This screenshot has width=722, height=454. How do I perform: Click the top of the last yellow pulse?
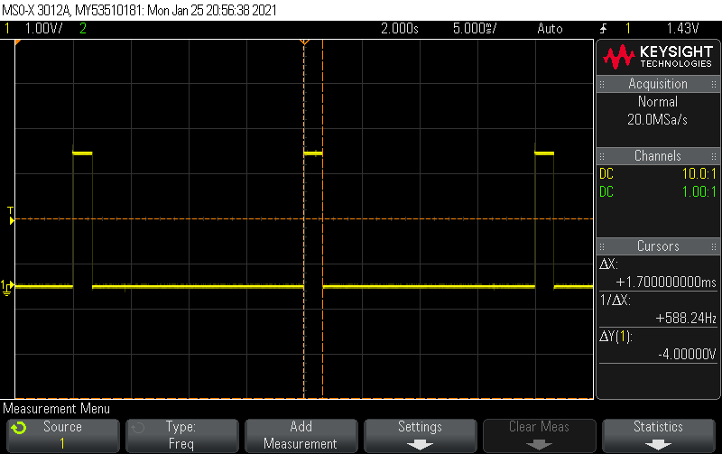[544, 153]
